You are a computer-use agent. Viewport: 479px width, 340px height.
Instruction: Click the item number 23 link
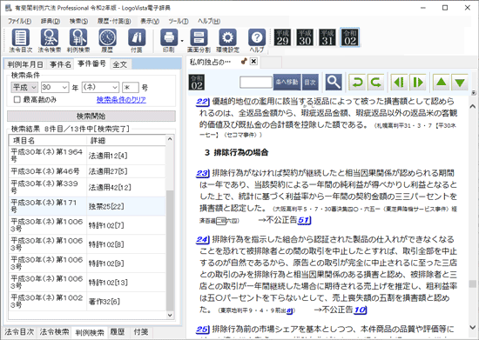tap(202, 173)
